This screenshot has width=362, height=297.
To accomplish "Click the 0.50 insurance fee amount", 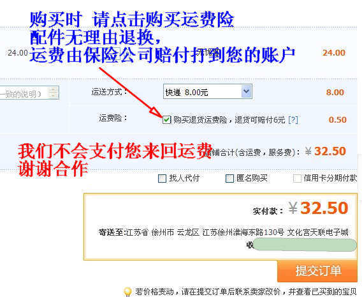I will click(x=338, y=120).
